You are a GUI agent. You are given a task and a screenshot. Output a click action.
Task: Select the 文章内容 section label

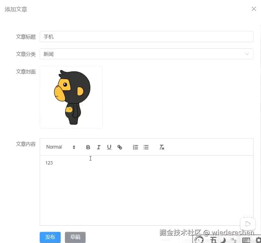point(26,144)
